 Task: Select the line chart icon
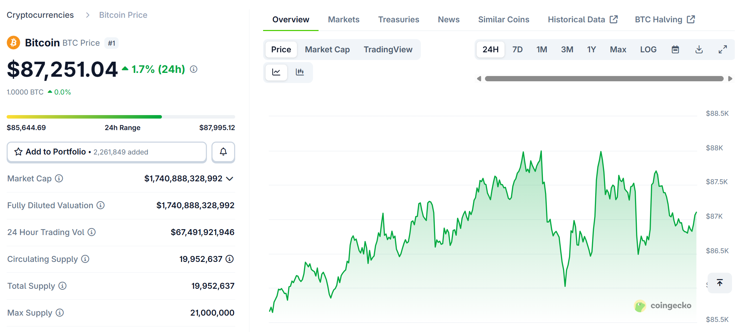pos(276,72)
